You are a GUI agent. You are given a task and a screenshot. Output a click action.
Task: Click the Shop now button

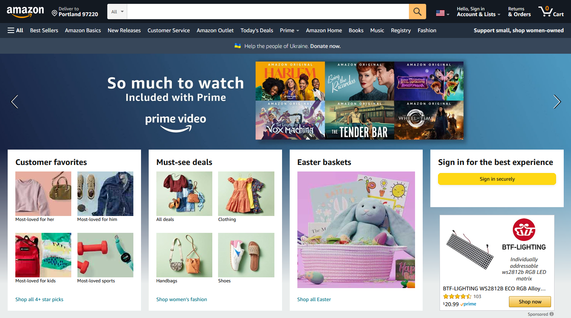pos(530,302)
